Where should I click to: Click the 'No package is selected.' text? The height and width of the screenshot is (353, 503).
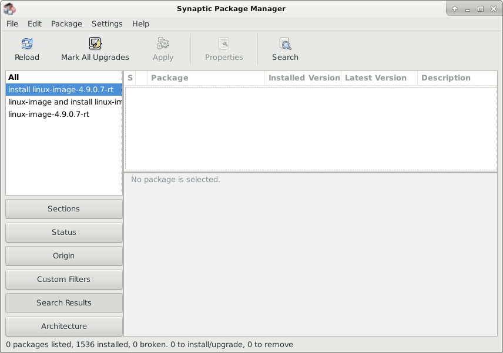click(176, 180)
